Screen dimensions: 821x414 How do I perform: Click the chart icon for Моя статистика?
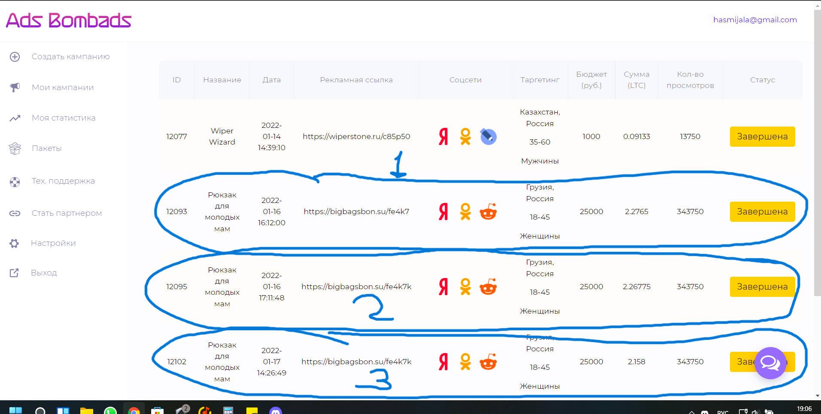point(15,118)
